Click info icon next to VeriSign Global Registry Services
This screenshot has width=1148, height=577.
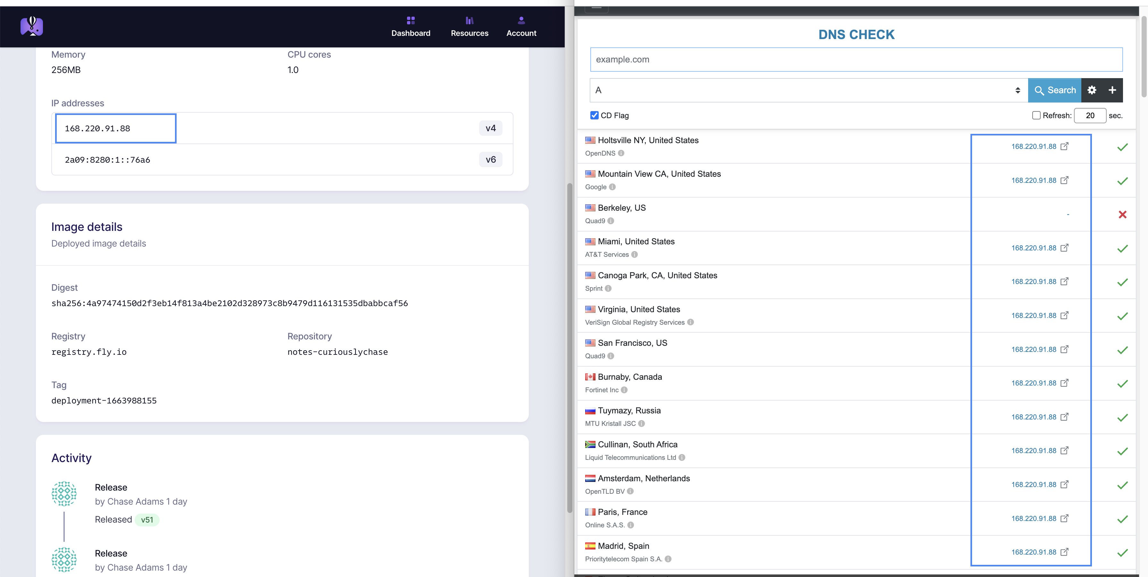point(690,322)
